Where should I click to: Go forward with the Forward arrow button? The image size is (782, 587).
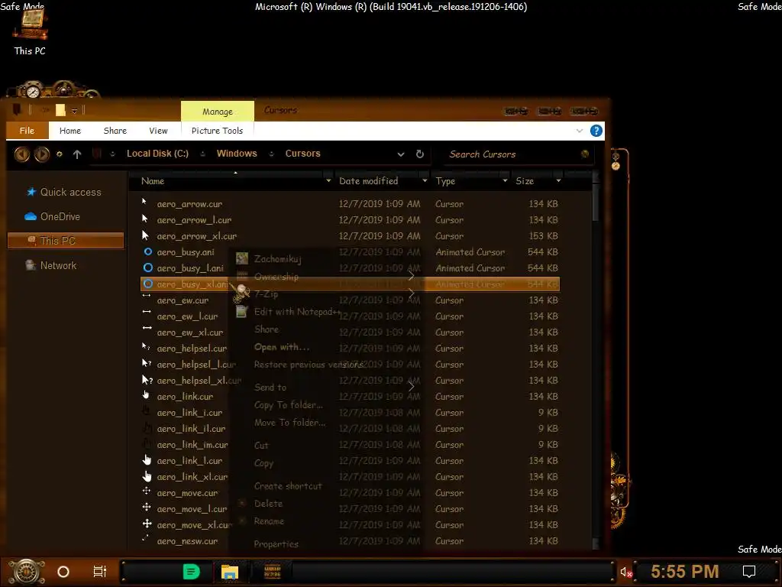(42, 154)
